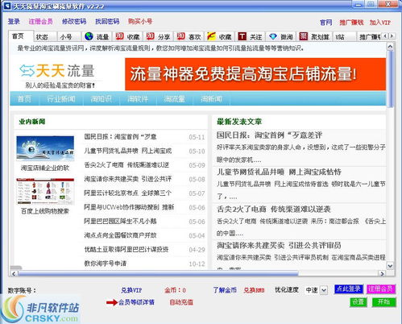Image resolution: width=402 pixels, height=324 pixels.
Task: Click the magenta 注册会员 button
Action: click(x=381, y=289)
